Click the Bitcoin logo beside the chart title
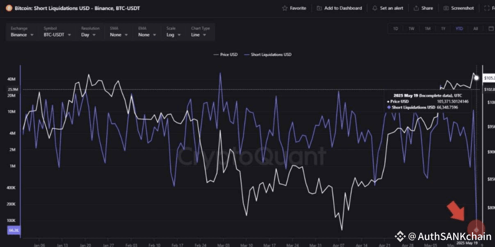This screenshot has width=495, height=247. pos(8,8)
